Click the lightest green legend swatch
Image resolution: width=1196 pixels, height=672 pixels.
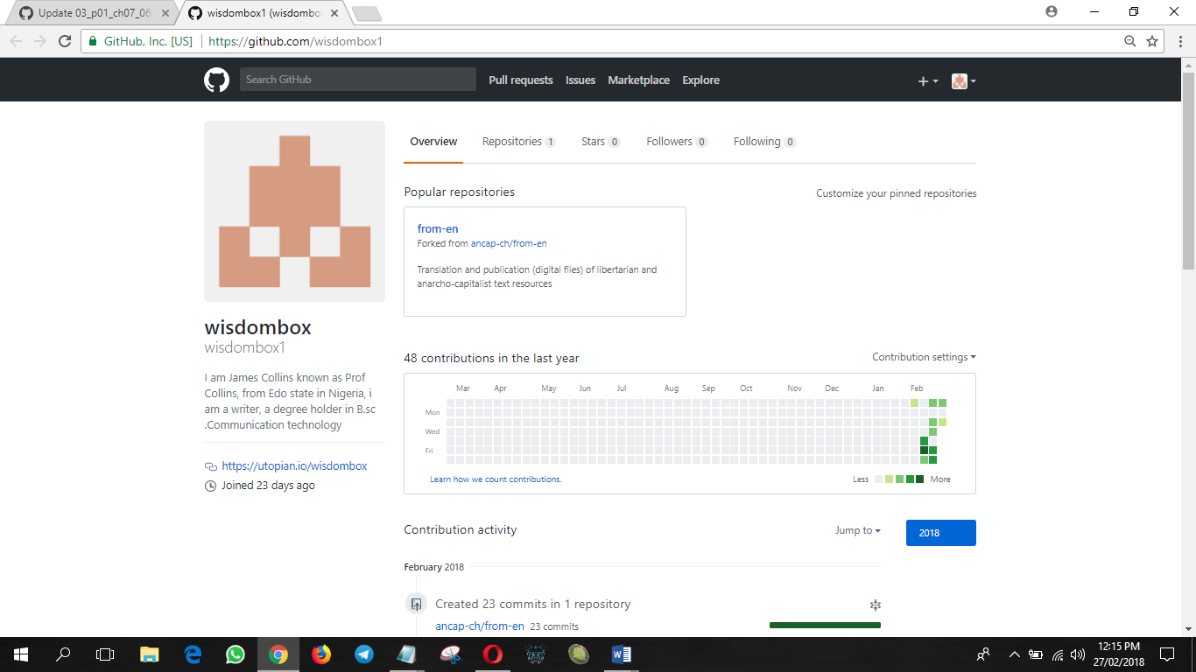[890, 479]
